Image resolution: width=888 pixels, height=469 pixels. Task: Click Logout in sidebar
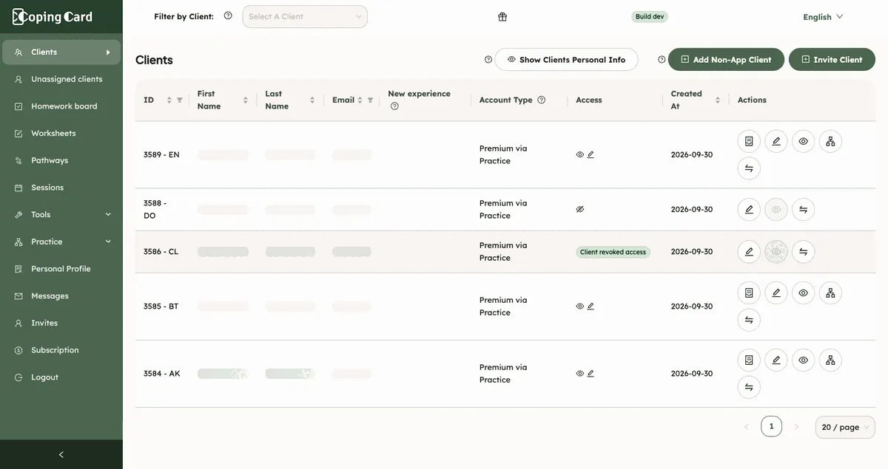61,377
